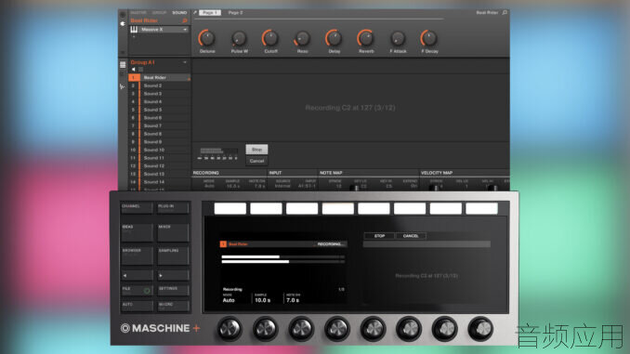630x354 pixels.
Task: Open the plug-in view via plug icon
Action: coord(123,24)
